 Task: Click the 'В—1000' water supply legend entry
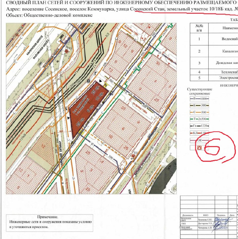click(199, 99)
